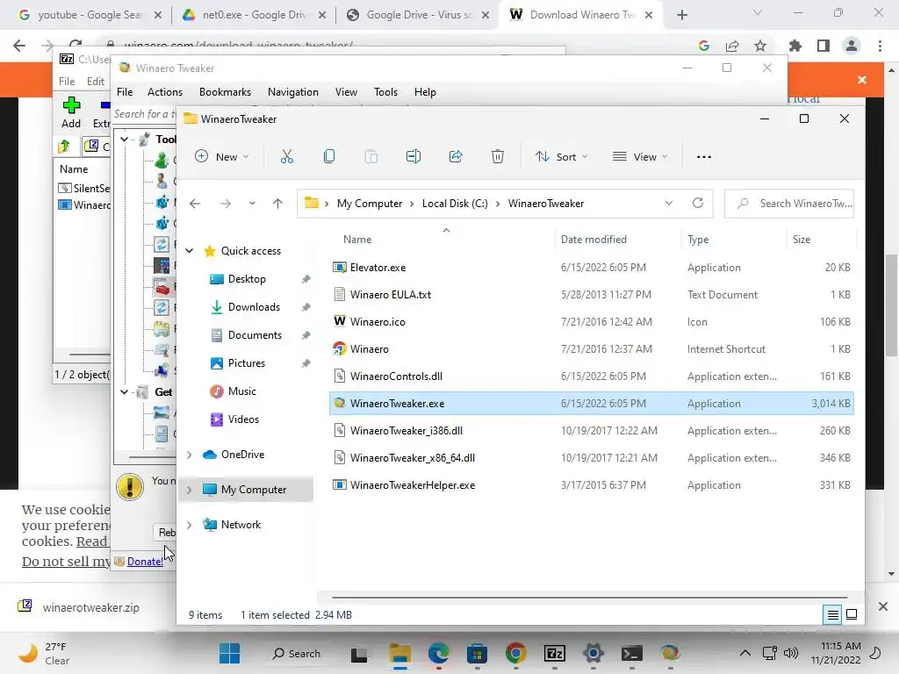
Task: Click the Rename icon in Explorer toolbar
Action: [414, 156]
